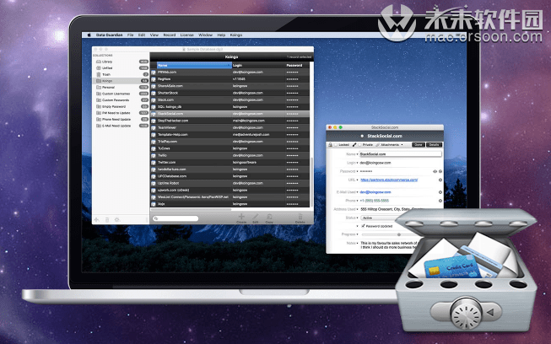This screenshot has height=344, width=551.
Task: Open the License menu
Action: (187, 35)
